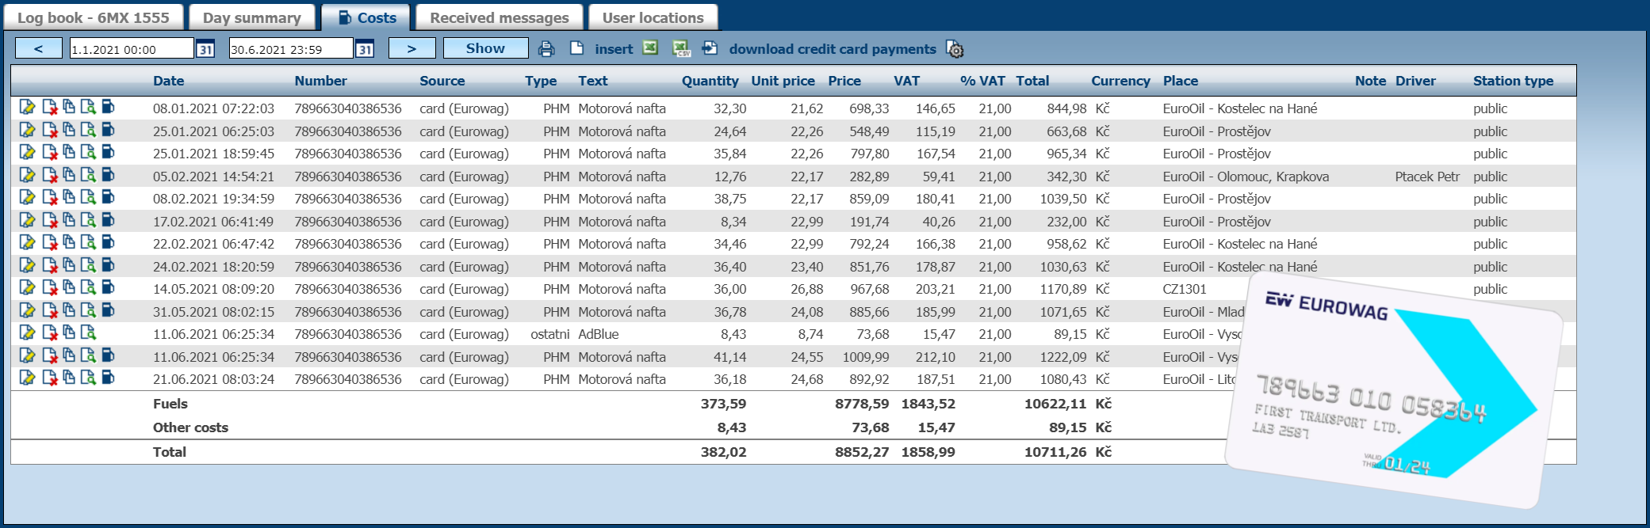
Task: Delete the 25.01.2021 06:25:03 cost record
Action: 49,131
